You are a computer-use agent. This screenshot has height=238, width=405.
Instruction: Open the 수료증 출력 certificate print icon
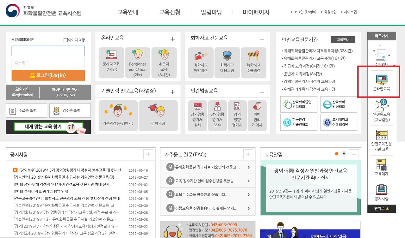click(27, 110)
